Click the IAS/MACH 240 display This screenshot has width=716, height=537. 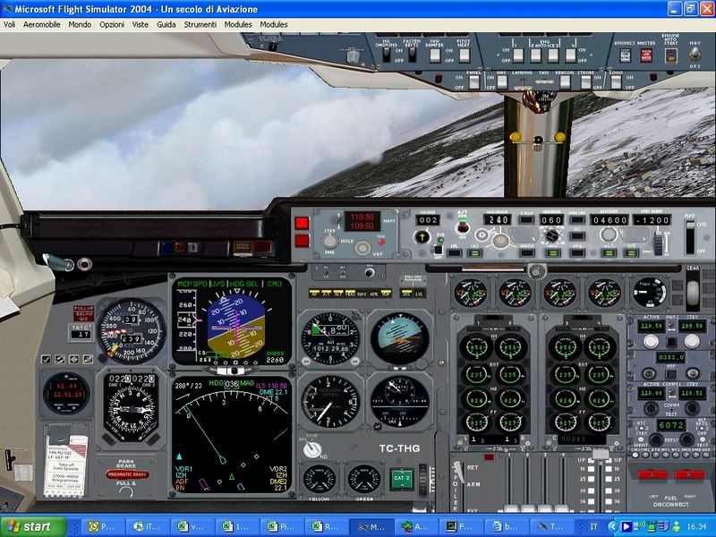(497, 220)
